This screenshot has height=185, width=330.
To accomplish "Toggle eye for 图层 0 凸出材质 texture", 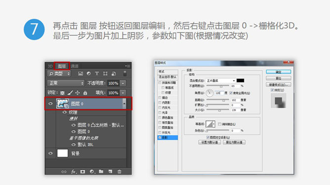I will pyautogui.click(x=74, y=125).
